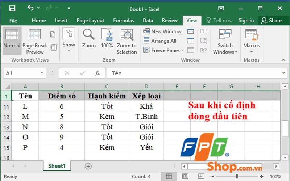The height and width of the screenshot is (181, 290).
Task: Cancel formula entry X icon
Action: pyautogui.click(x=67, y=73)
